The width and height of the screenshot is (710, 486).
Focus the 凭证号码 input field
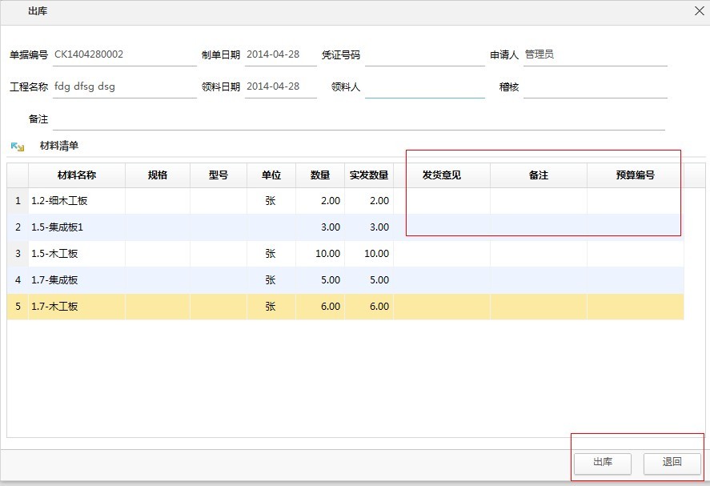424,55
